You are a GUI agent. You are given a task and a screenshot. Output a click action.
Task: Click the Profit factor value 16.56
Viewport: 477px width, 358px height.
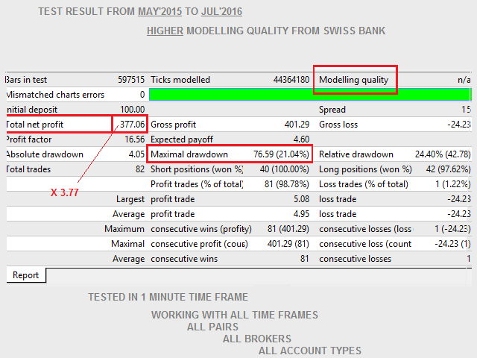(134, 139)
